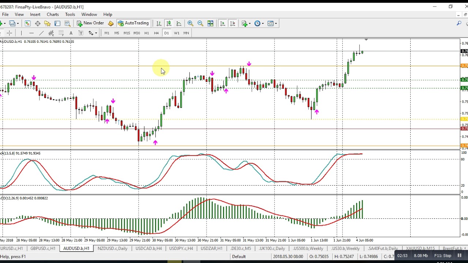Image resolution: width=468 pixels, height=263 pixels.
Task: Switch to XAUUSD.b,M15 chart tab
Action: [x=420, y=248]
